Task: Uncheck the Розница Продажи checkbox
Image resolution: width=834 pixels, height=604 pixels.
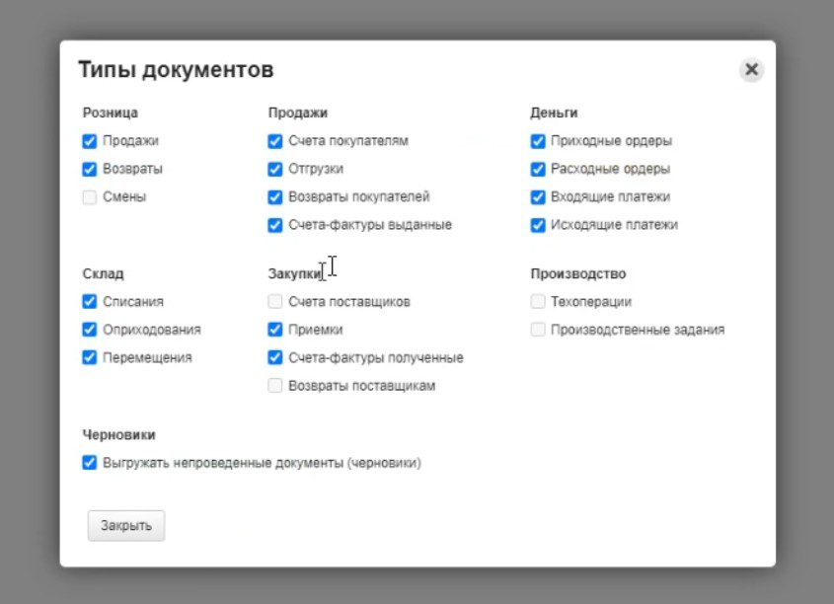Action: 90,141
